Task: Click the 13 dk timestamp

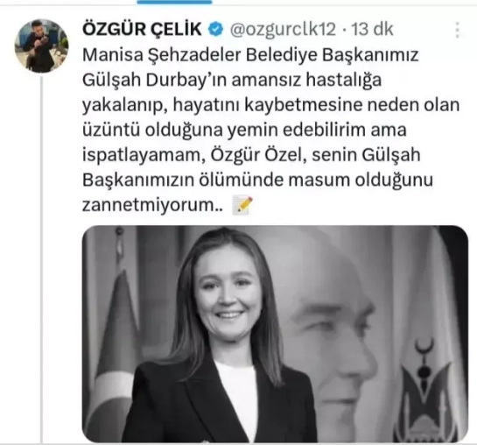Action: point(373,30)
